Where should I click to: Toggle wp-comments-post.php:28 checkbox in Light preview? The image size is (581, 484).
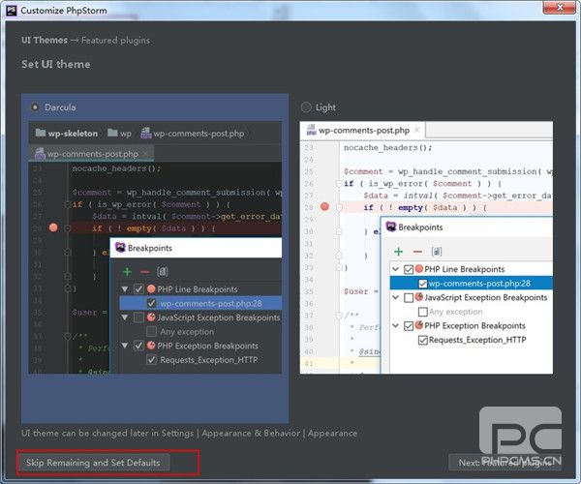[423, 284]
